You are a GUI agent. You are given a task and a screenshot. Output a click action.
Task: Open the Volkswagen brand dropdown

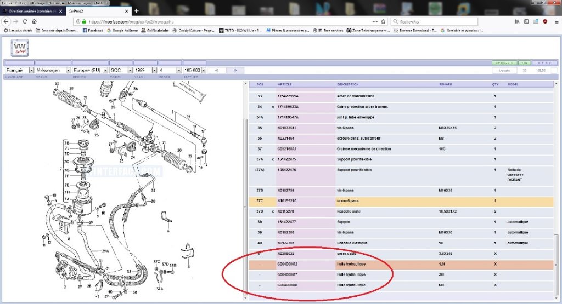(x=53, y=70)
